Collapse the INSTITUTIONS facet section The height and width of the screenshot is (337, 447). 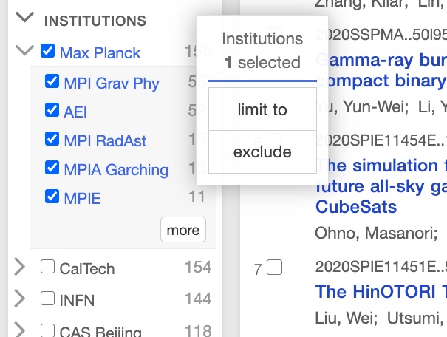(24, 18)
